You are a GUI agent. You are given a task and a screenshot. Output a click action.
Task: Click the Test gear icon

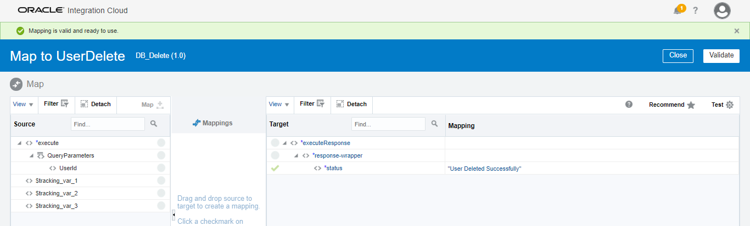tap(730, 105)
